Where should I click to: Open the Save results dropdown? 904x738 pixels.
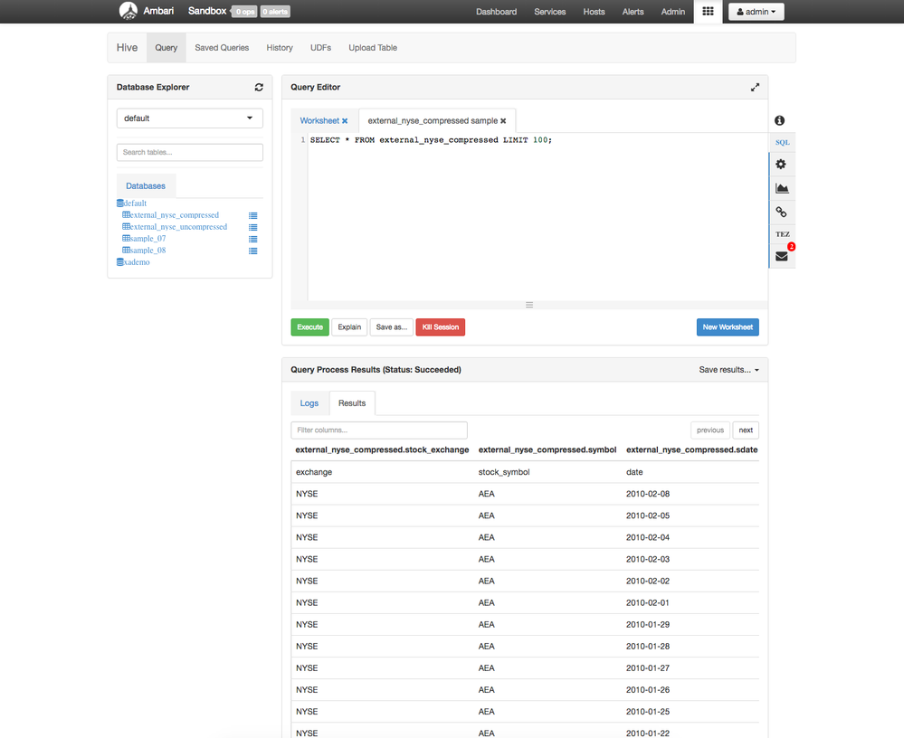click(728, 369)
